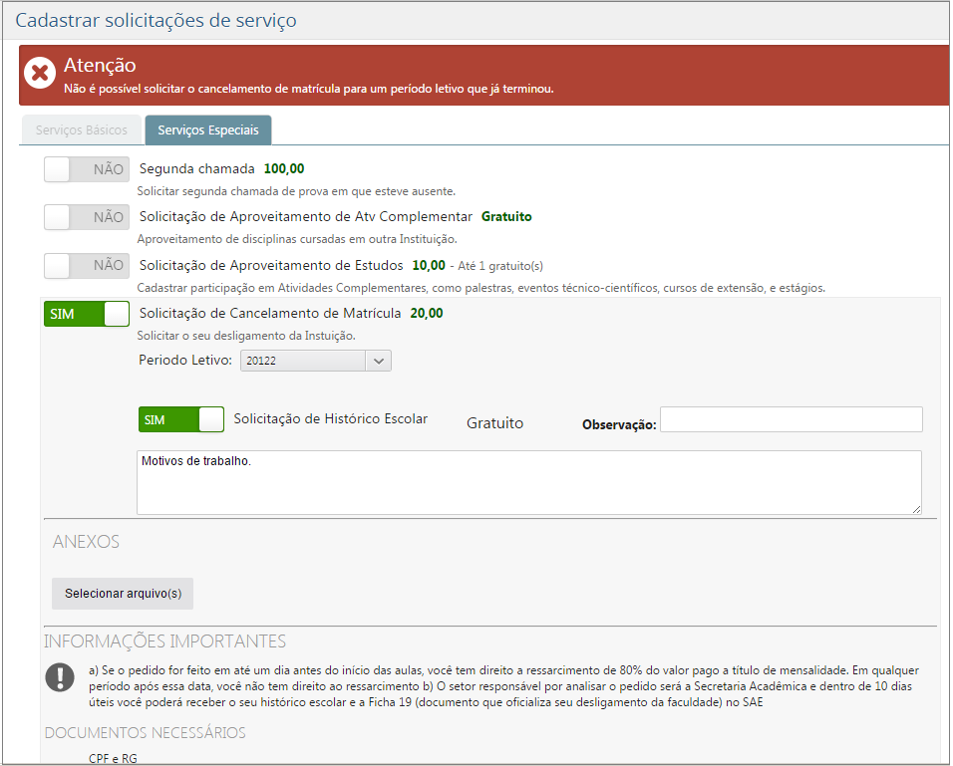The image size is (953, 766).
Task: Enable the Segunda chamada toggle
Action: [86, 168]
